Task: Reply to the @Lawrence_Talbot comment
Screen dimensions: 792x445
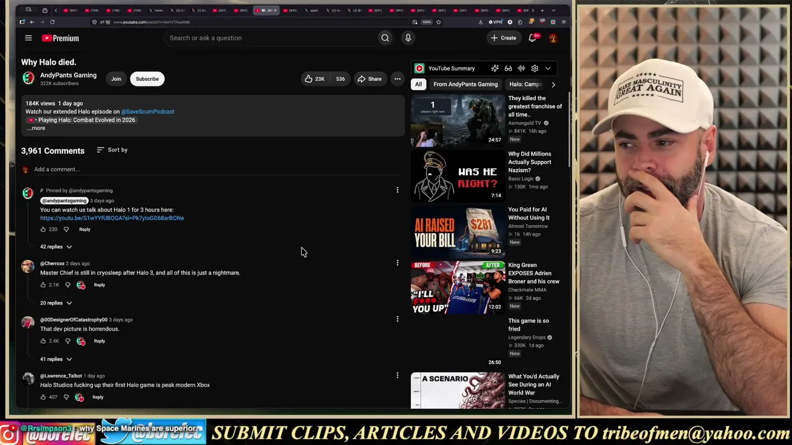Action: 98,397
